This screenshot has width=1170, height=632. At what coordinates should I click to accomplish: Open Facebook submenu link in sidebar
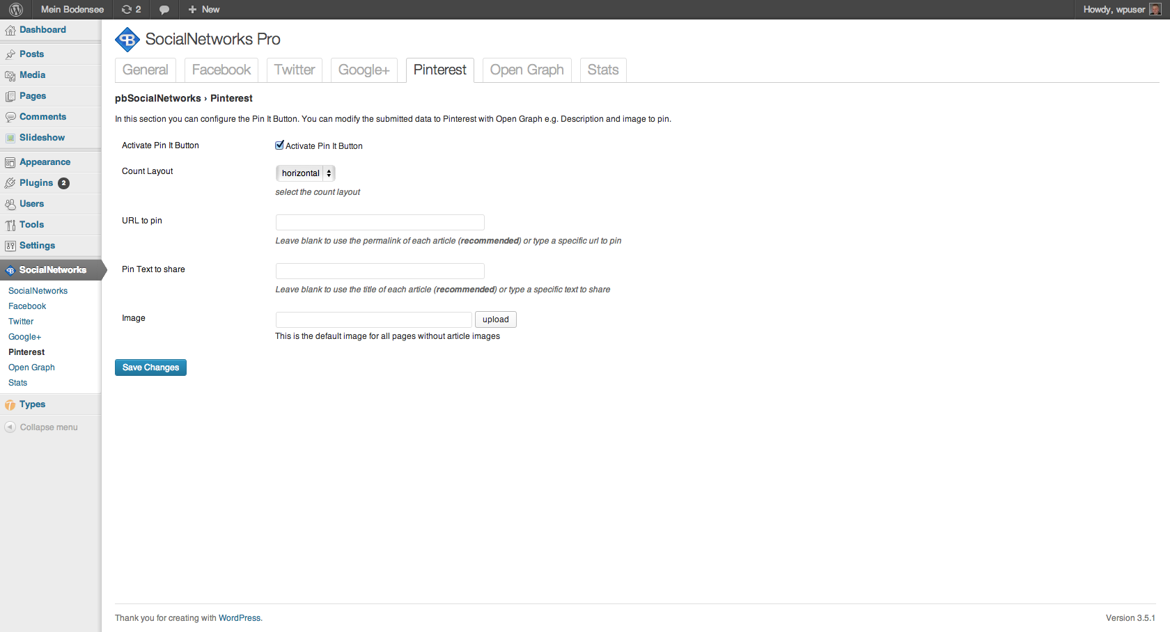coord(27,306)
